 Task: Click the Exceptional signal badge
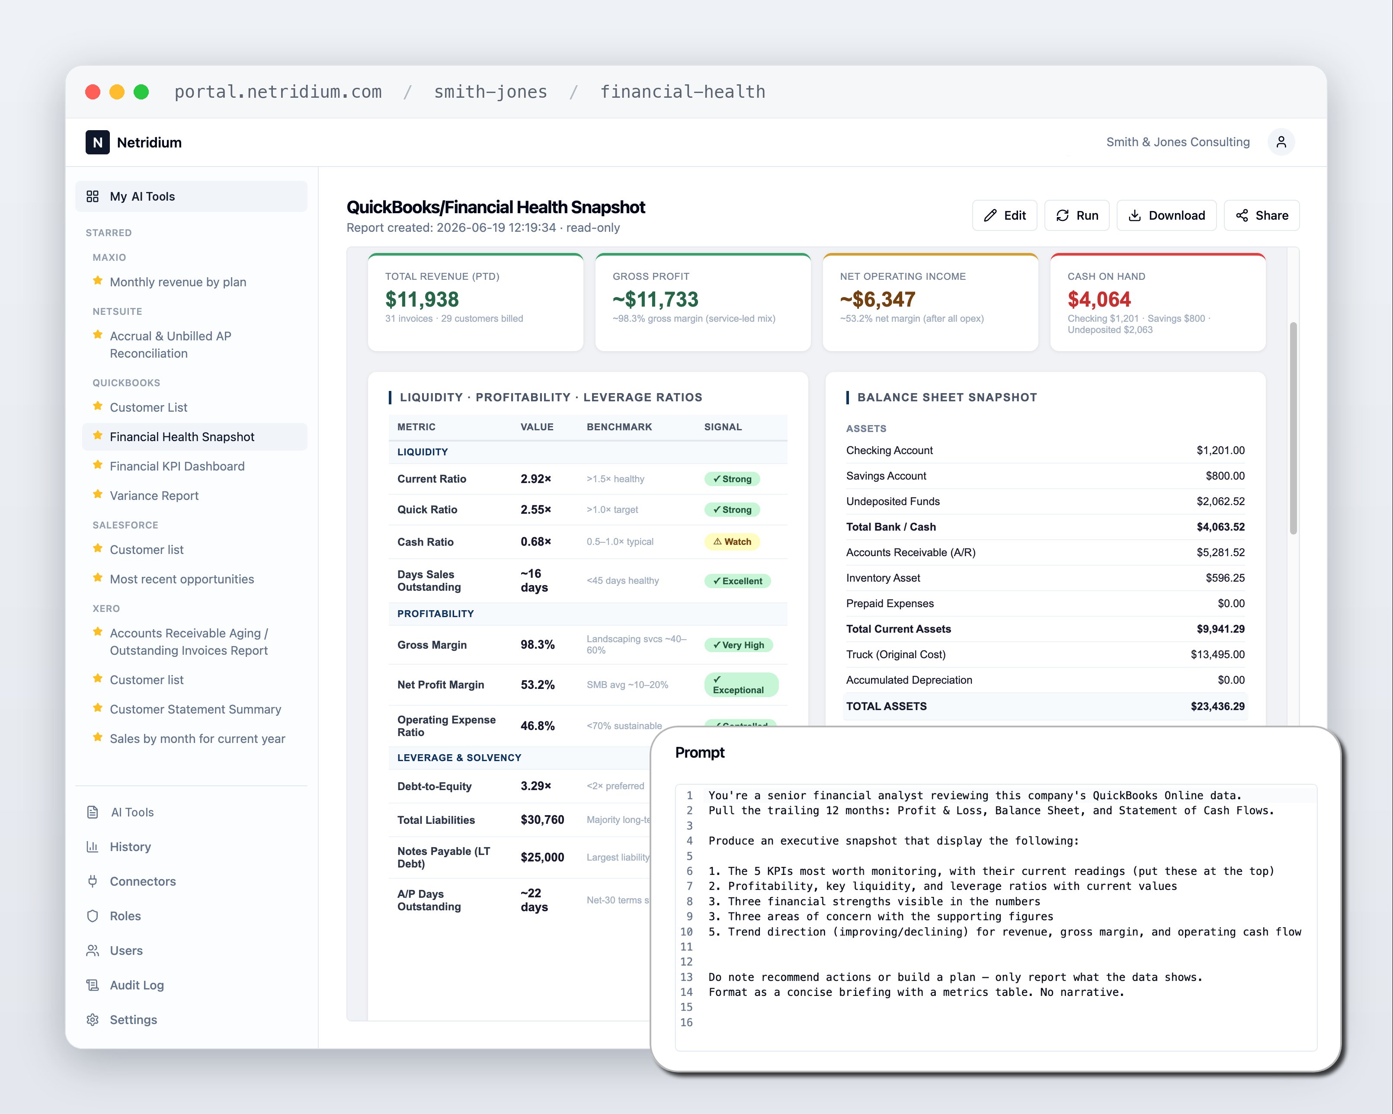tap(741, 684)
